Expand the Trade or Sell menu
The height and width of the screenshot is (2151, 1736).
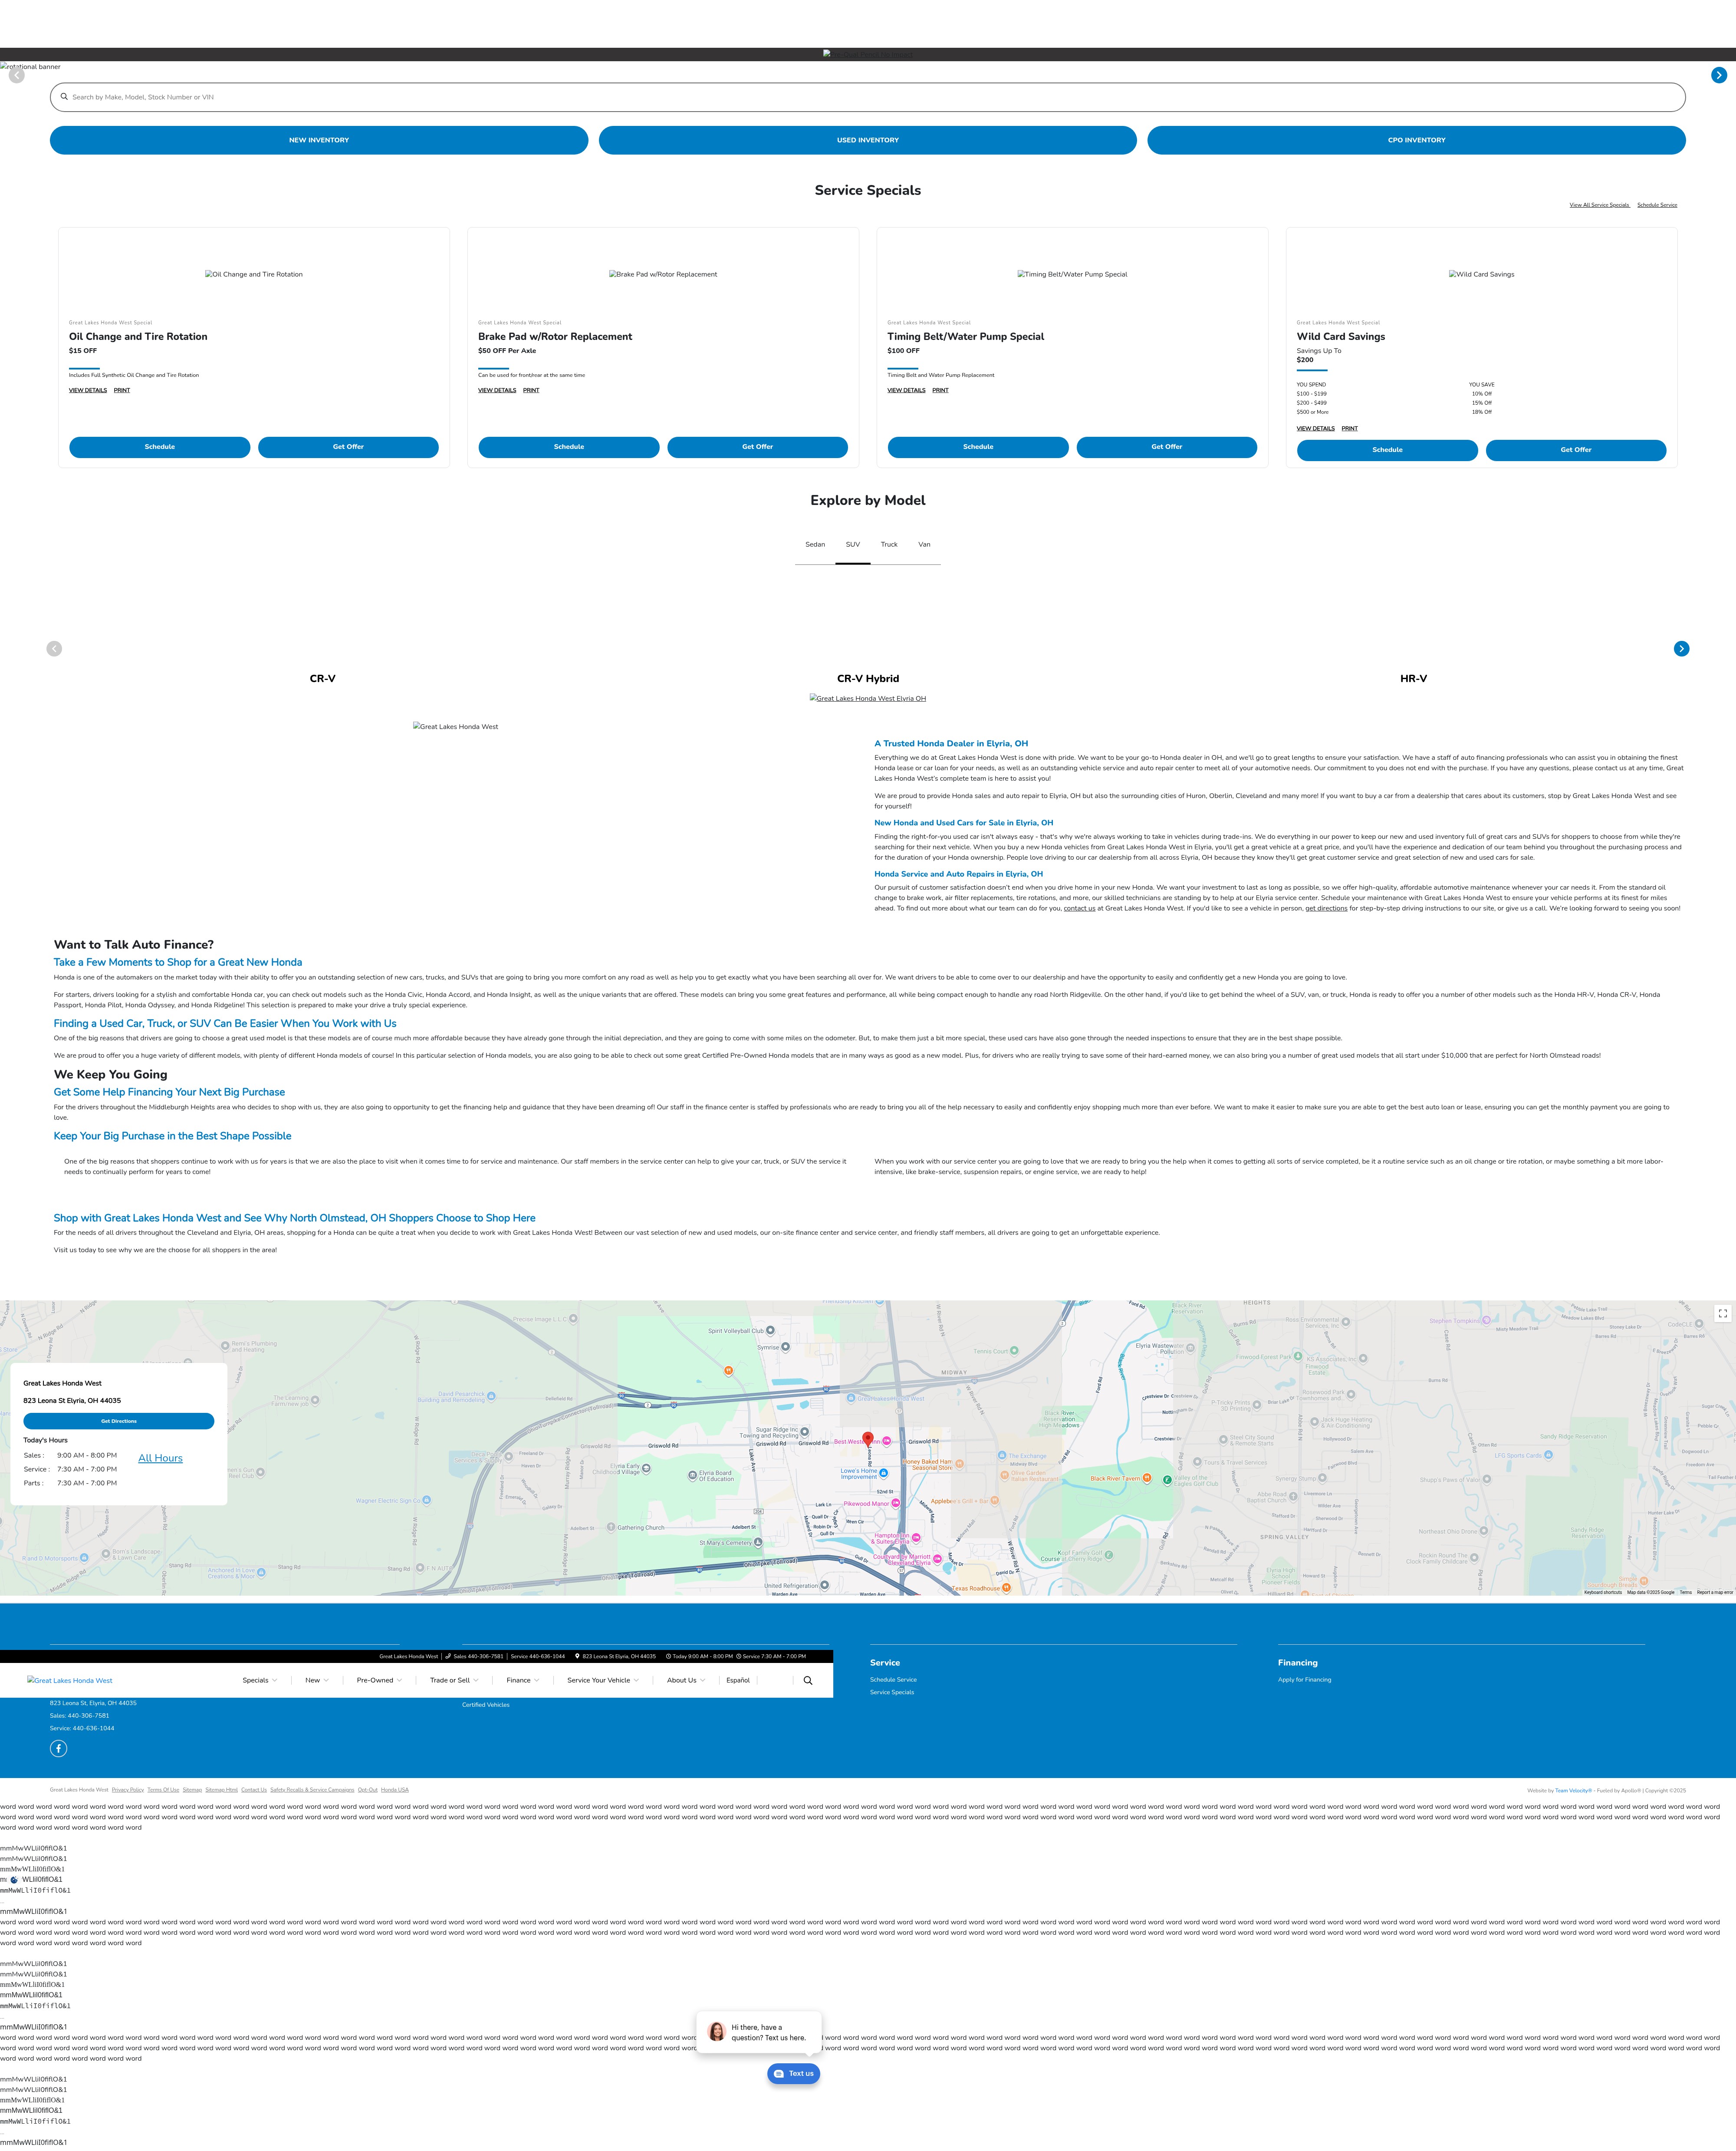[x=454, y=1681]
